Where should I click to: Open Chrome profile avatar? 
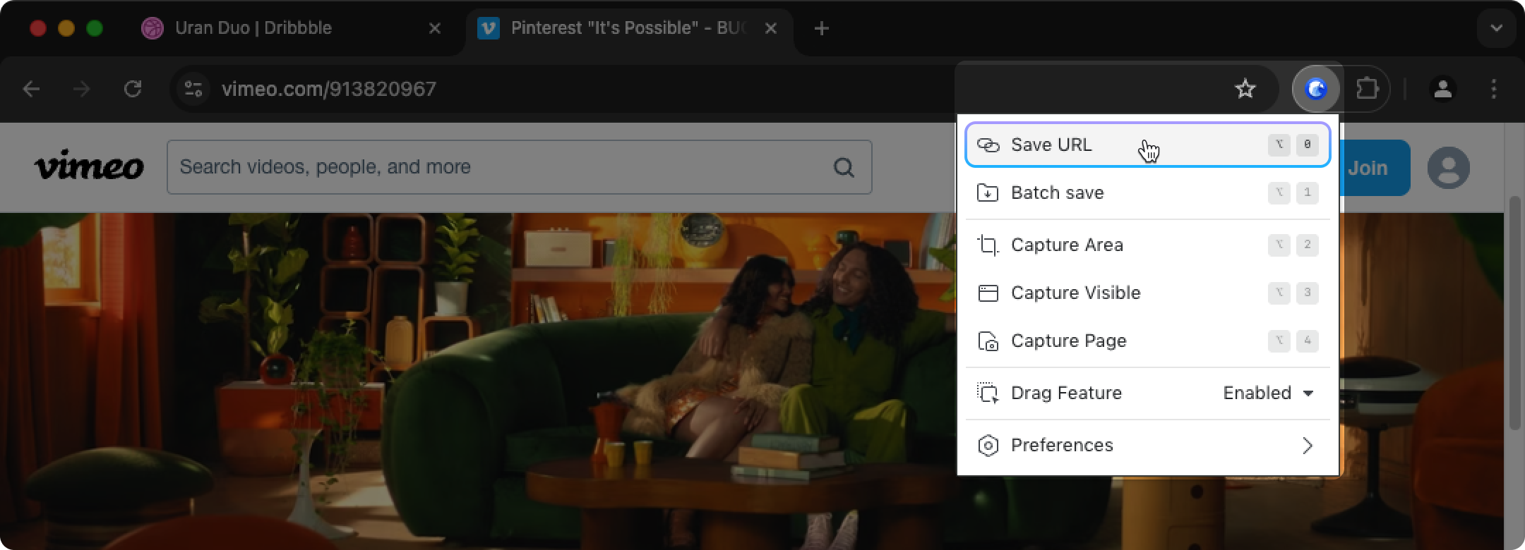[1442, 89]
